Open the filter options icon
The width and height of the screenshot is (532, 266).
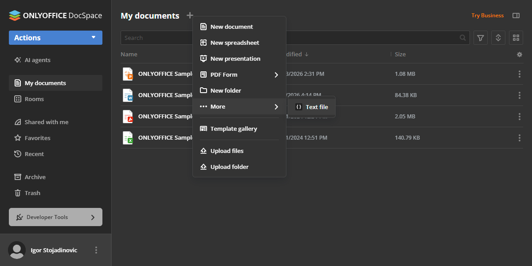click(x=481, y=38)
